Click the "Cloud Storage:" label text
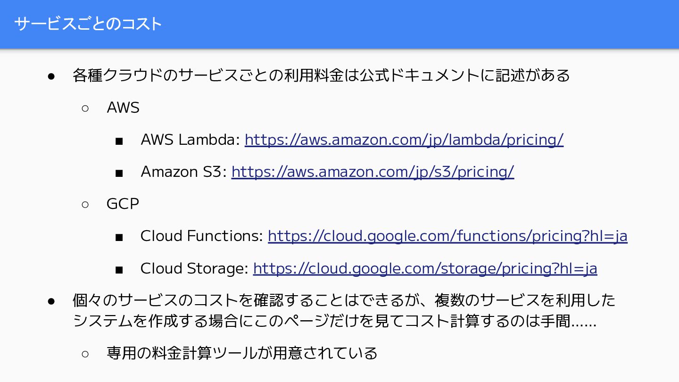 point(194,268)
